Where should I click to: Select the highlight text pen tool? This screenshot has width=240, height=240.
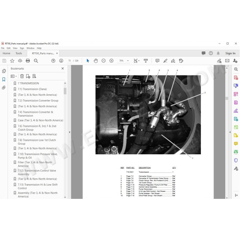[165, 61]
